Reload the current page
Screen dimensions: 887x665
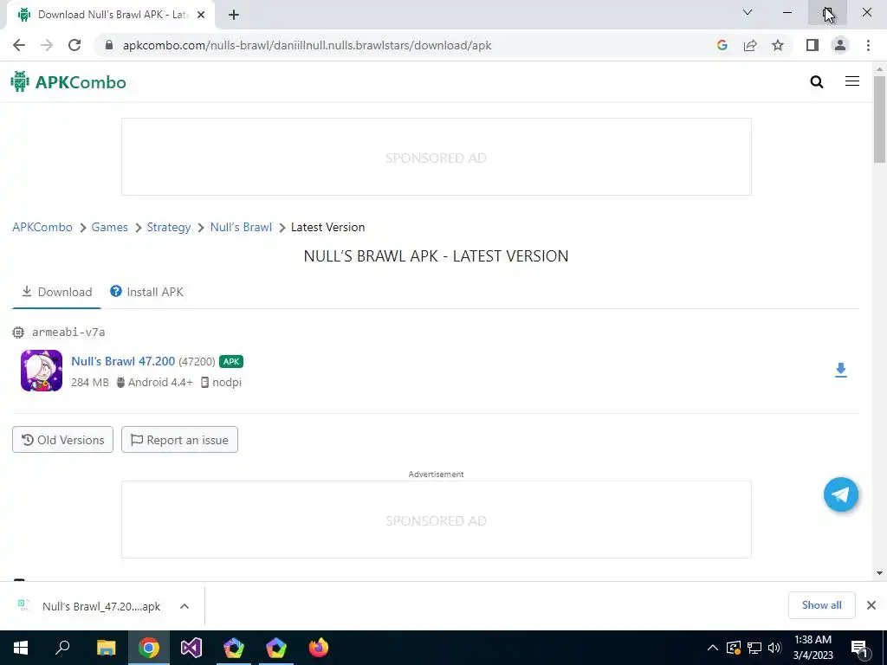74,45
